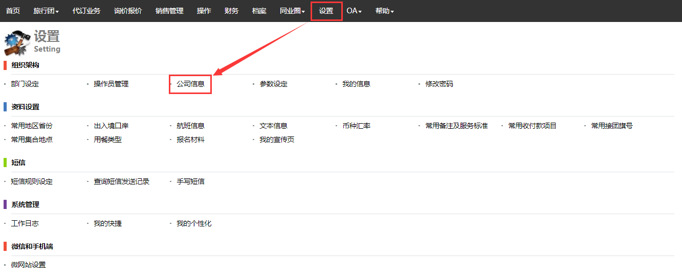Click the 组织架构 section heading
Screen dimensions: 682x278
[x=25, y=65]
